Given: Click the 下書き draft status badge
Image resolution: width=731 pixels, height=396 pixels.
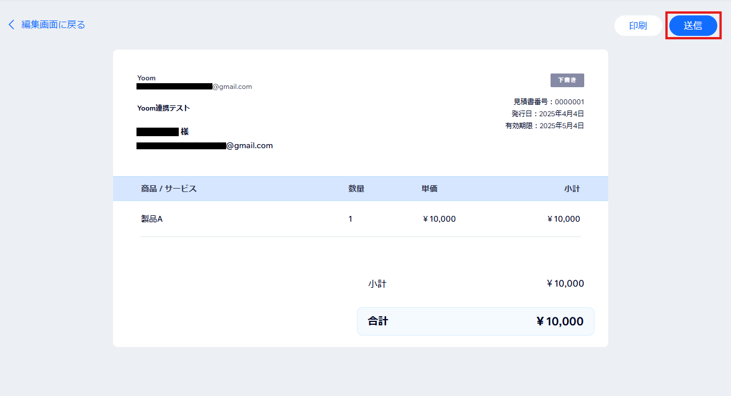Looking at the screenshot, I should click(x=567, y=80).
